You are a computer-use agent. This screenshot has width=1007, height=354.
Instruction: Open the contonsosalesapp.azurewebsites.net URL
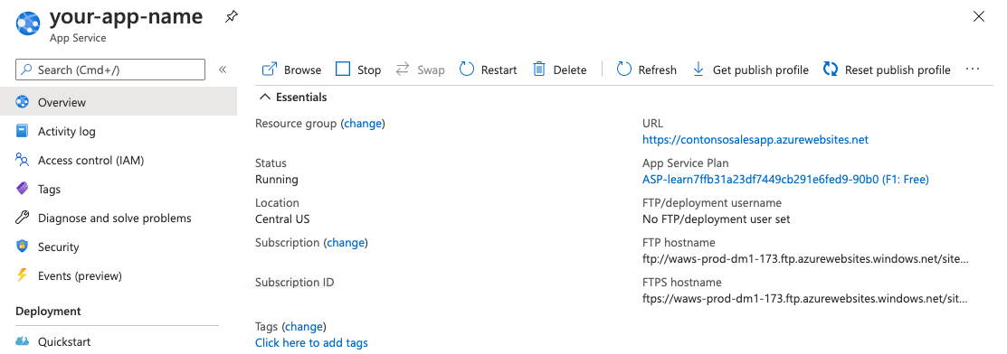click(755, 139)
